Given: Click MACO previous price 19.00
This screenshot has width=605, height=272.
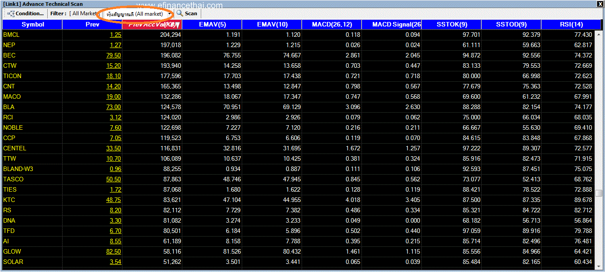Looking at the screenshot, I should coord(113,97).
